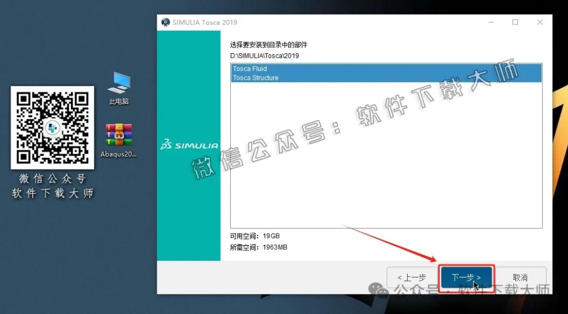Click the QR code image on desktop

pos(53,128)
